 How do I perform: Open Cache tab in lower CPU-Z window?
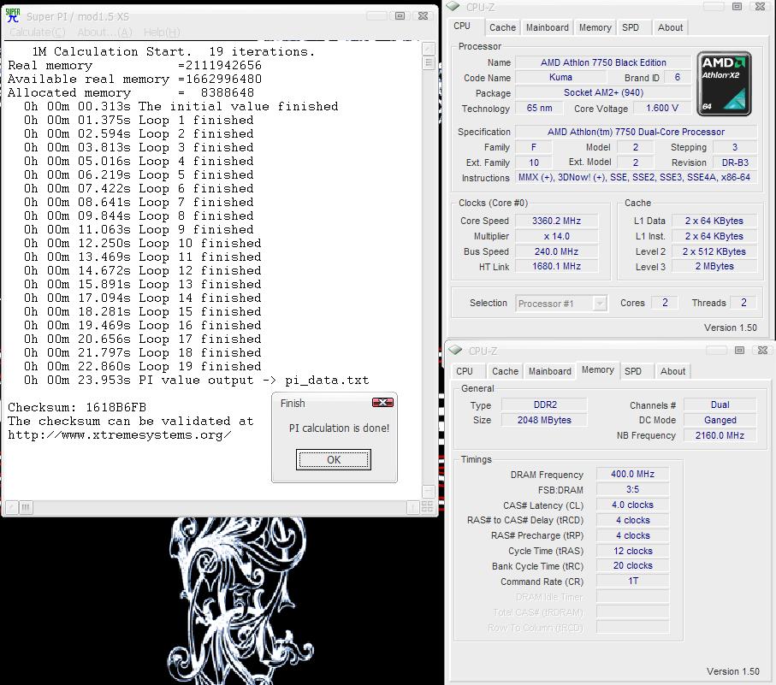click(505, 371)
